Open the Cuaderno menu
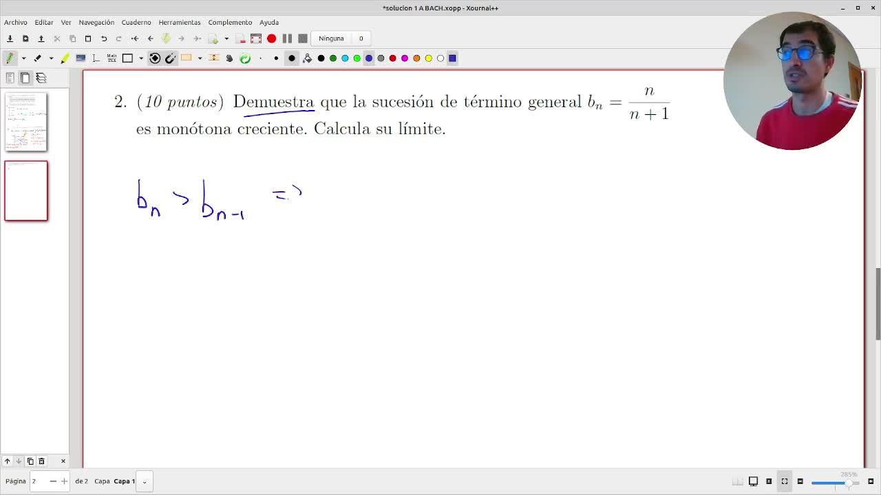The width and height of the screenshot is (881, 495). pos(136,22)
